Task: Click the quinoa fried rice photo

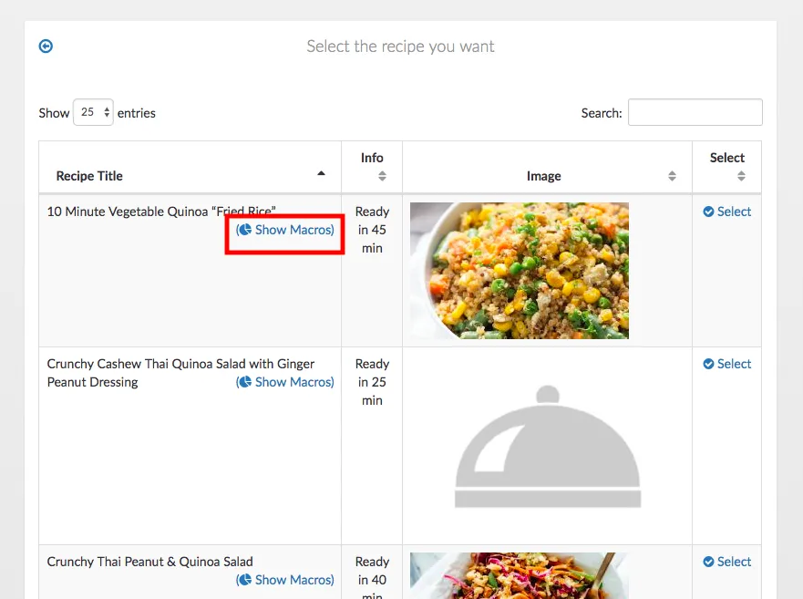Action: 520,270
